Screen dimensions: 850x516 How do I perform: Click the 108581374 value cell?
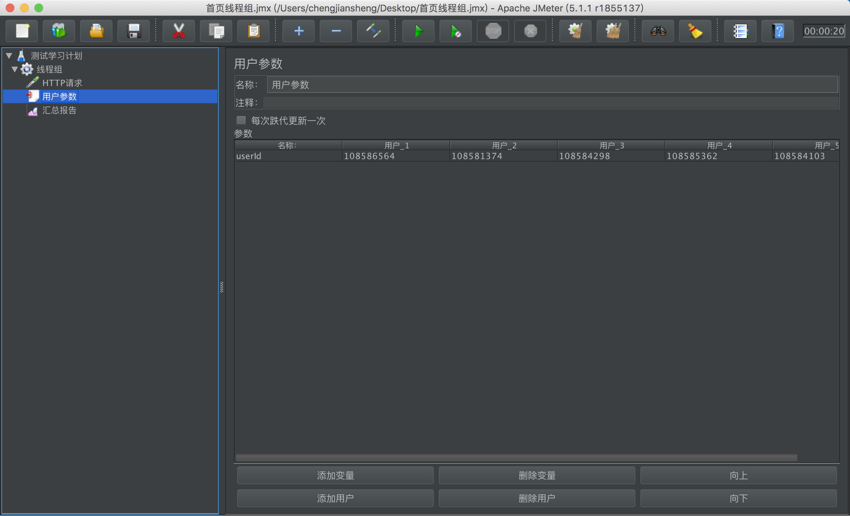click(x=504, y=156)
